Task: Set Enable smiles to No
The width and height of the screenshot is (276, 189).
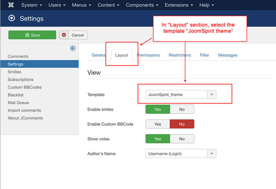Action: [182, 109]
